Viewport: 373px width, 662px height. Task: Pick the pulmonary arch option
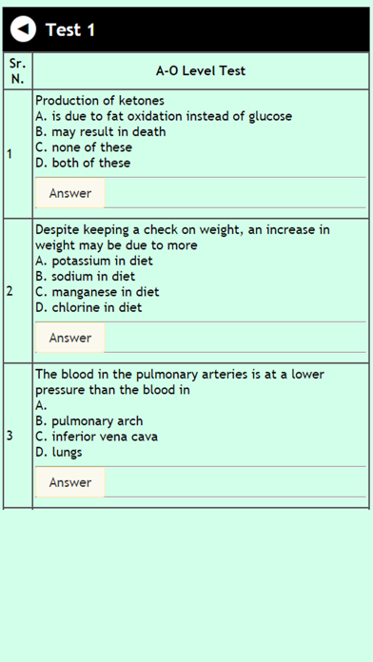click(x=89, y=421)
